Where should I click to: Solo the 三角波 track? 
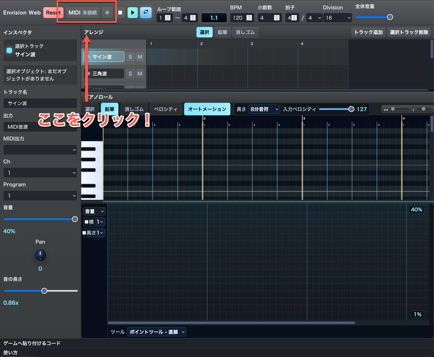point(130,74)
